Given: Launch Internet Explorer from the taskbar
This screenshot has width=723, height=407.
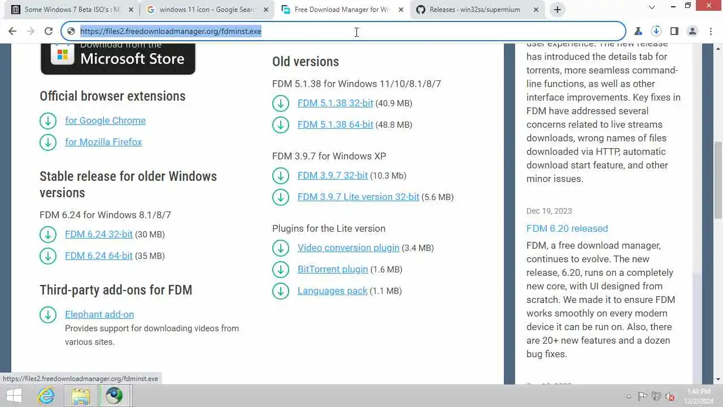Looking at the screenshot, I should pyautogui.click(x=46, y=396).
